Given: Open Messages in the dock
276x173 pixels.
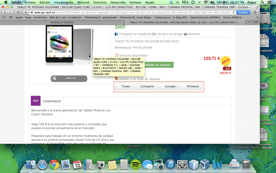Looking at the screenshot, I should click(147, 165).
